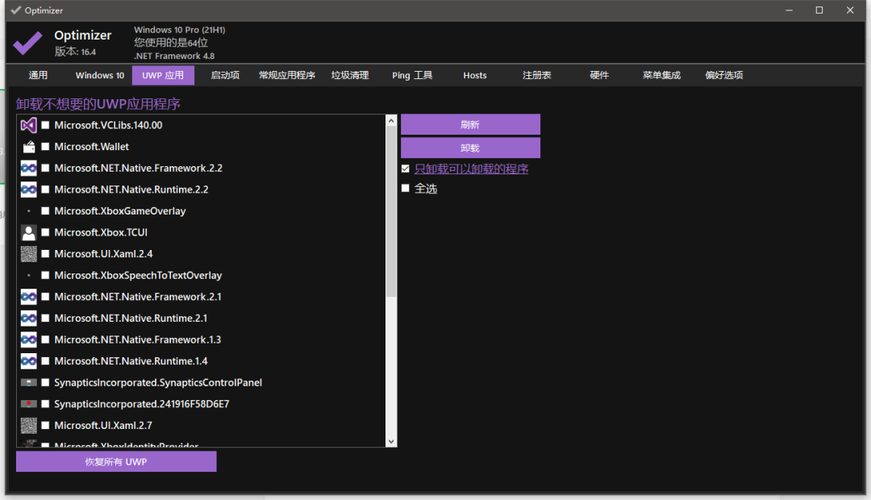Image resolution: width=871 pixels, height=500 pixels.
Task: Click the SynapticsControlPanel app icon
Action: 28,382
